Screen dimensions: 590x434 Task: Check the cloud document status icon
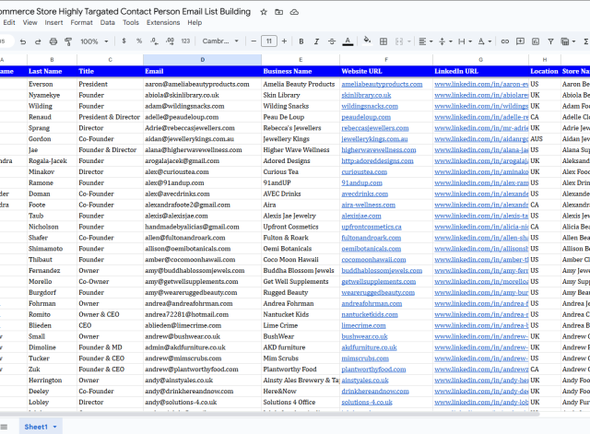click(294, 12)
